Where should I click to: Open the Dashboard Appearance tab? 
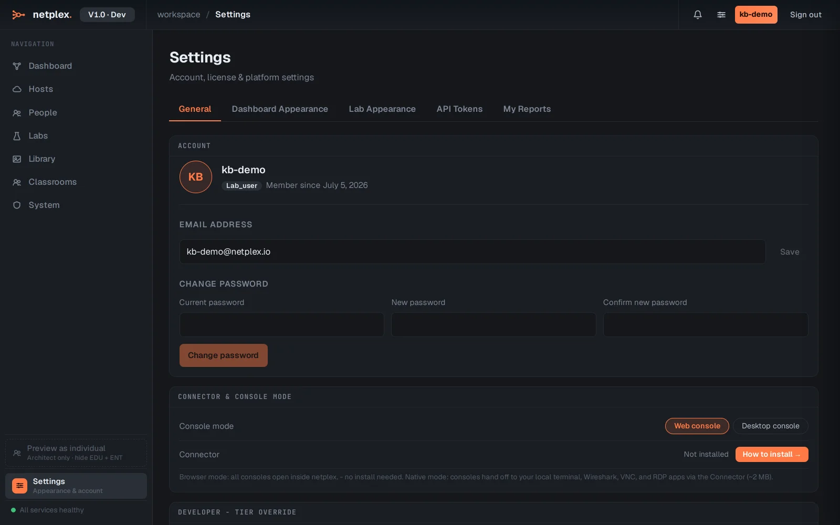[280, 109]
